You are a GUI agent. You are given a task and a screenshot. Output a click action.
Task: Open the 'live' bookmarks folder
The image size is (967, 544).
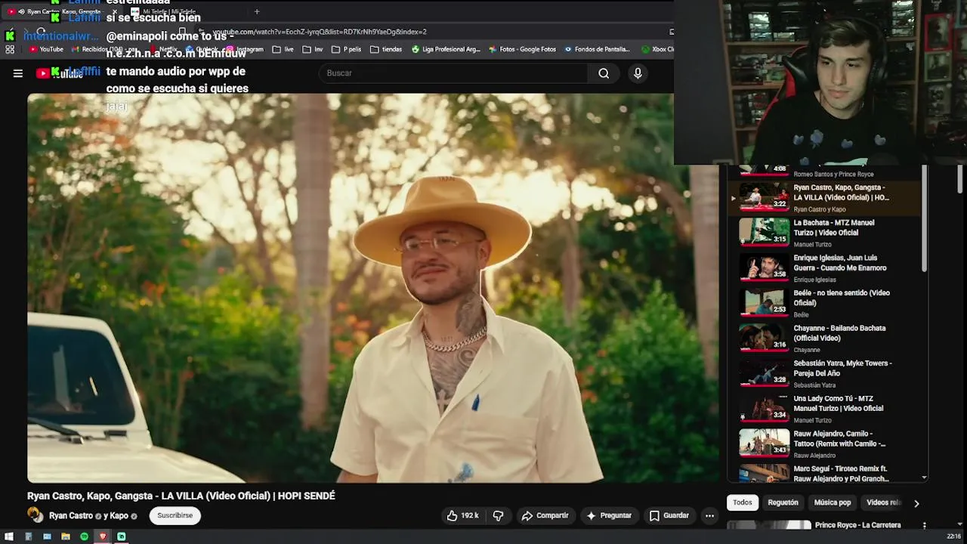tap(283, 49)
